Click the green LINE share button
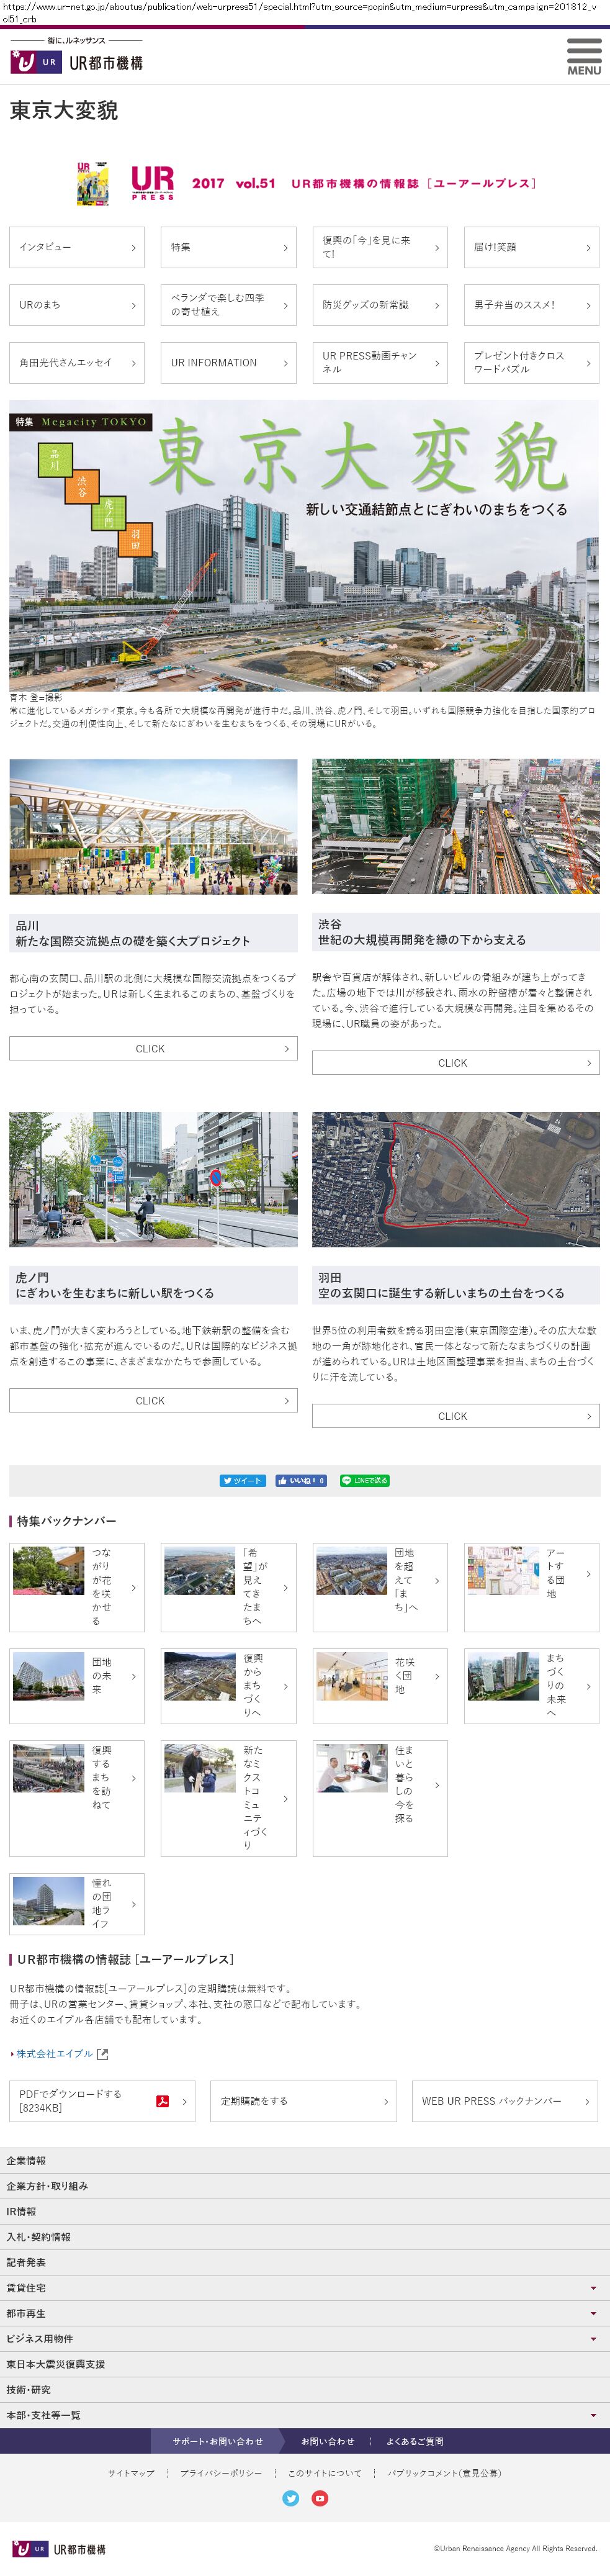This screenshot has height=2576, width=610. (364, 1480)
